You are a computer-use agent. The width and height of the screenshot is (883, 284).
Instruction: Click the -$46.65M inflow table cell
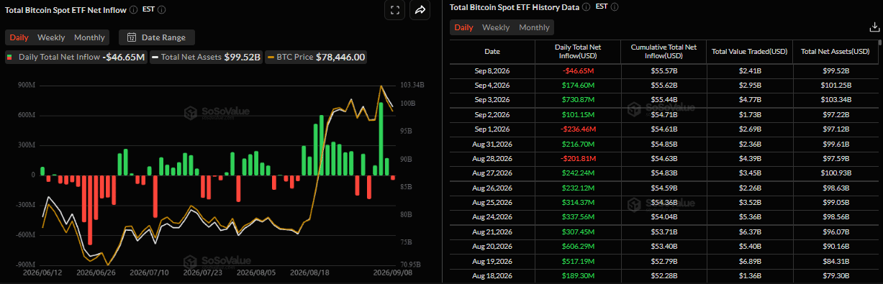578,71
